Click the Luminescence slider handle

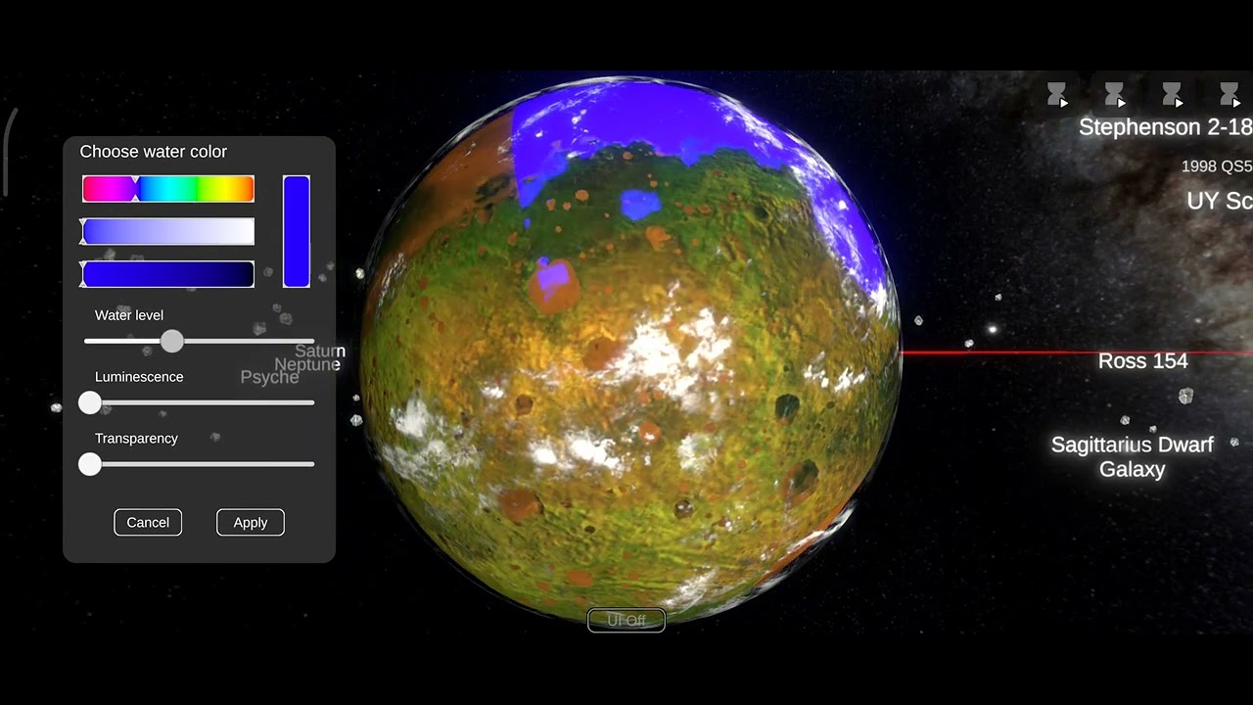click(90, 402)
